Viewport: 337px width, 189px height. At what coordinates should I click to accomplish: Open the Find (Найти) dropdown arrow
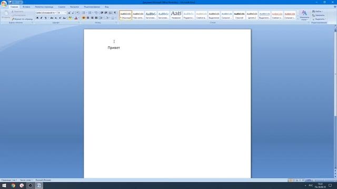(x=322, y=12)
